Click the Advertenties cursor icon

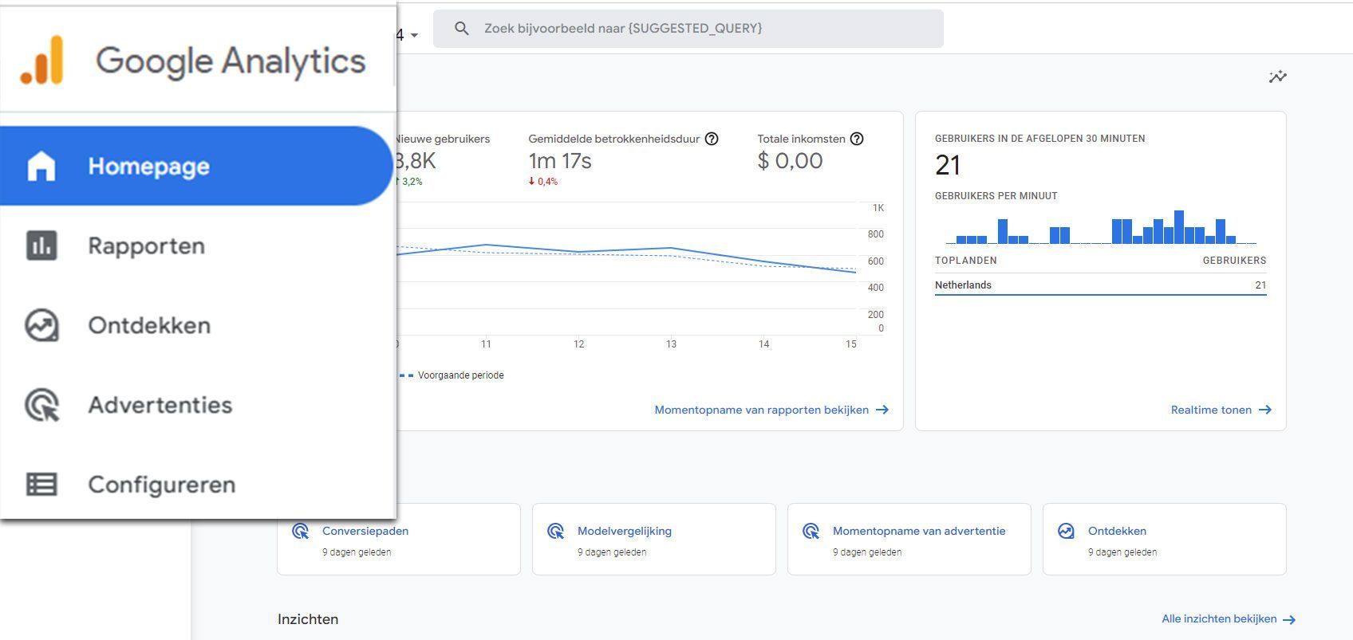pyautogui.click(x=41, y=405)
